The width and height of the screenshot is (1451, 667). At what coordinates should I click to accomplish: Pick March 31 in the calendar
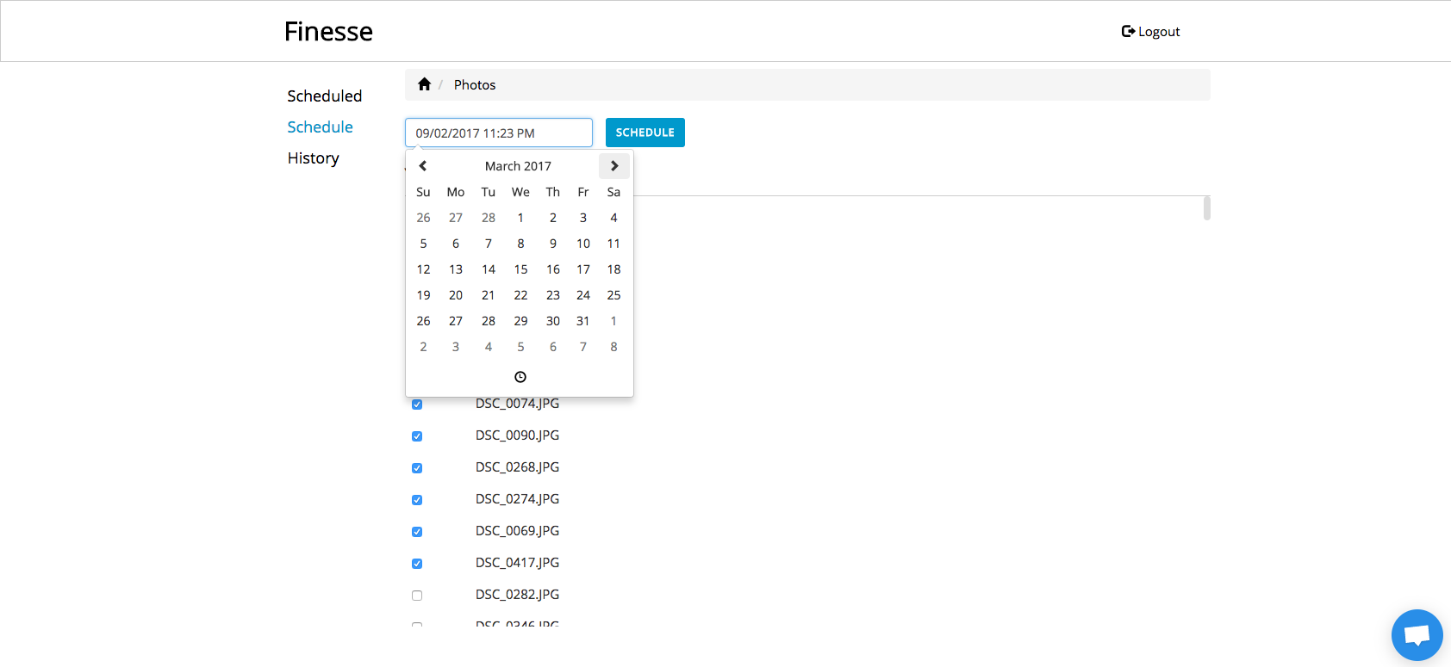click(x=583, y=321)
